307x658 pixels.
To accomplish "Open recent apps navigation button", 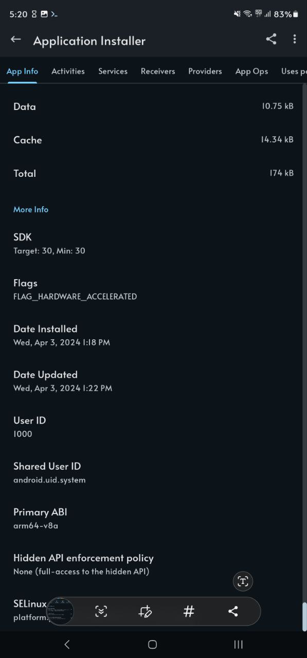I will point(238,644).
